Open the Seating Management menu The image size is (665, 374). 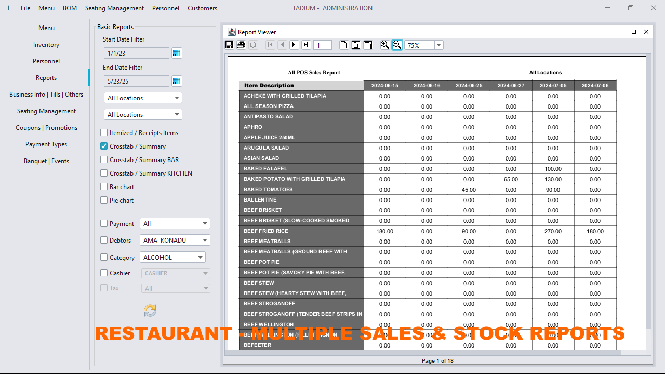pyautogui.click(x=114, y=8)
